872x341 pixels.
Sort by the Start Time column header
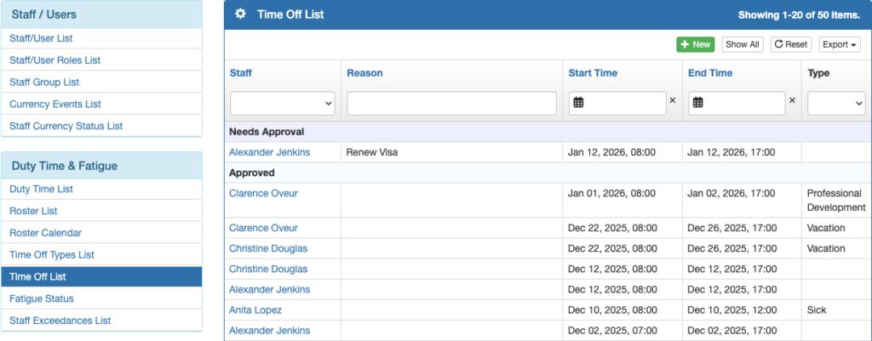pos(593,73)
